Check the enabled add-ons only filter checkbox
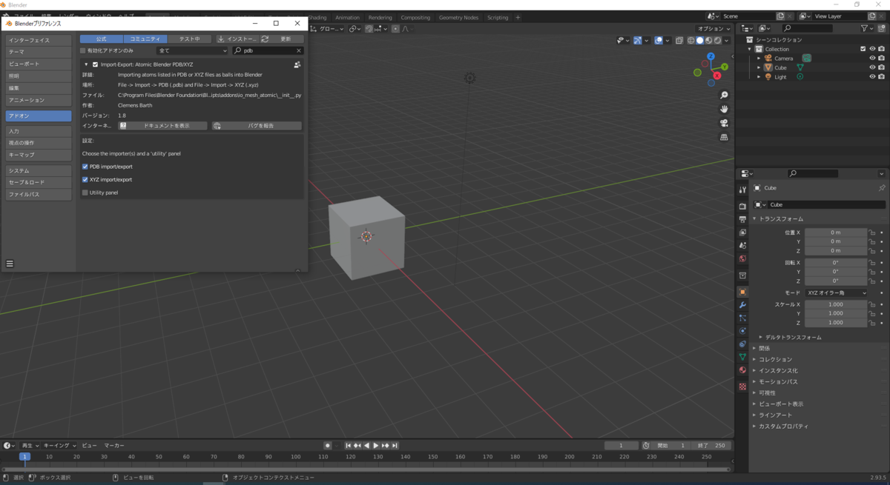The height and width of the screenshot is (485, 890). pos(83,50)
